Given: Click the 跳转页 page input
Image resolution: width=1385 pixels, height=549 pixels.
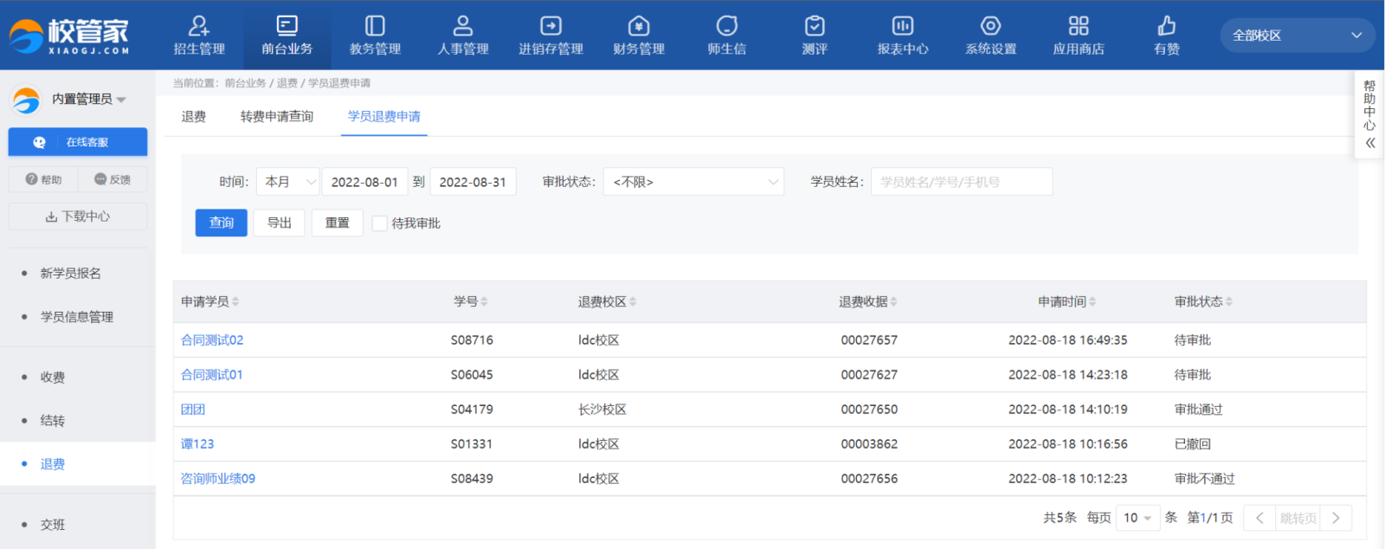Looking at the screenshot, I should (1298, 518).
